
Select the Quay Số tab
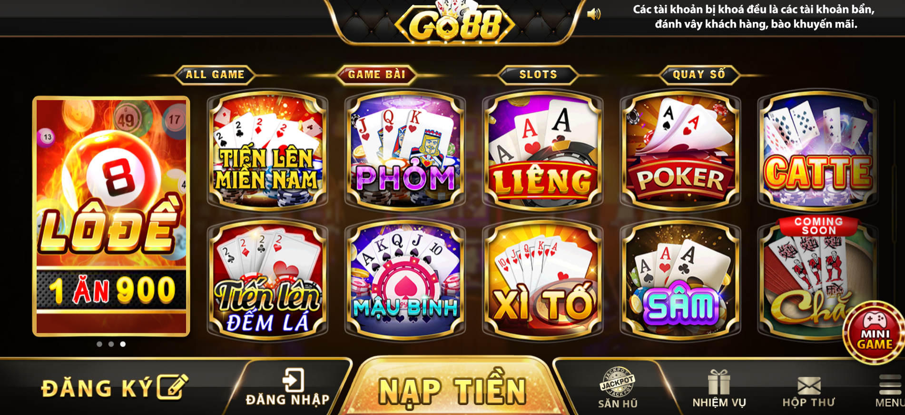click(699, 75)
